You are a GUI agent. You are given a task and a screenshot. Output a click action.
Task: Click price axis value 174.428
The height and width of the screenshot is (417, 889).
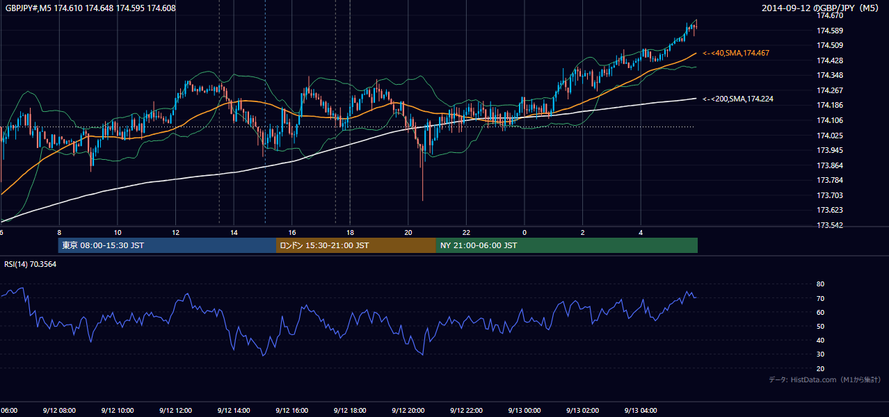[830, 60]
